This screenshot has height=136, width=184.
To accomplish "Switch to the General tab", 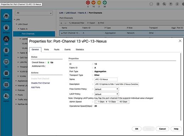I will (35, 50).
